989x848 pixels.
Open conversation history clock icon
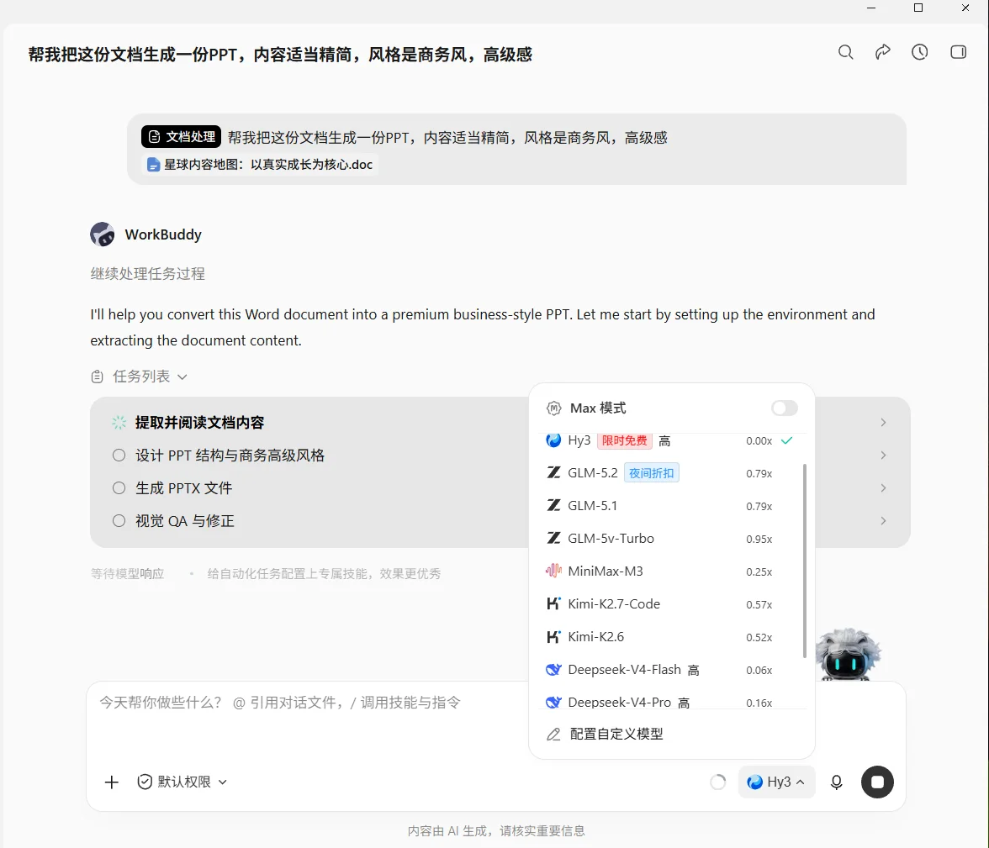tap(920, 52)
